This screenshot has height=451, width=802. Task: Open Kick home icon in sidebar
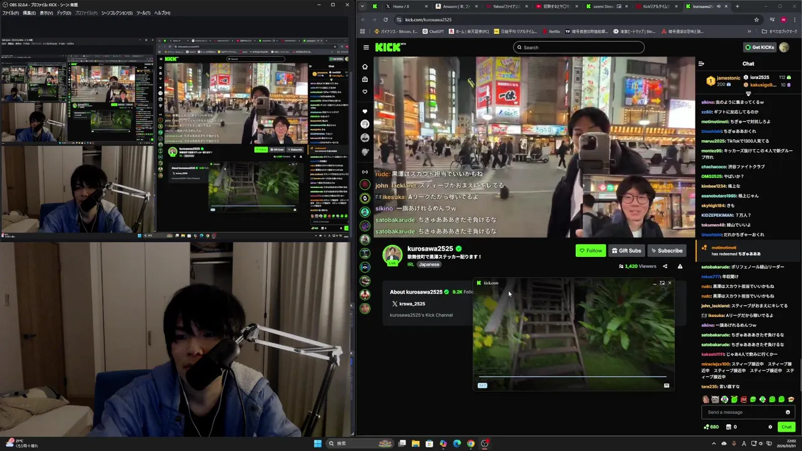[365, 66]
